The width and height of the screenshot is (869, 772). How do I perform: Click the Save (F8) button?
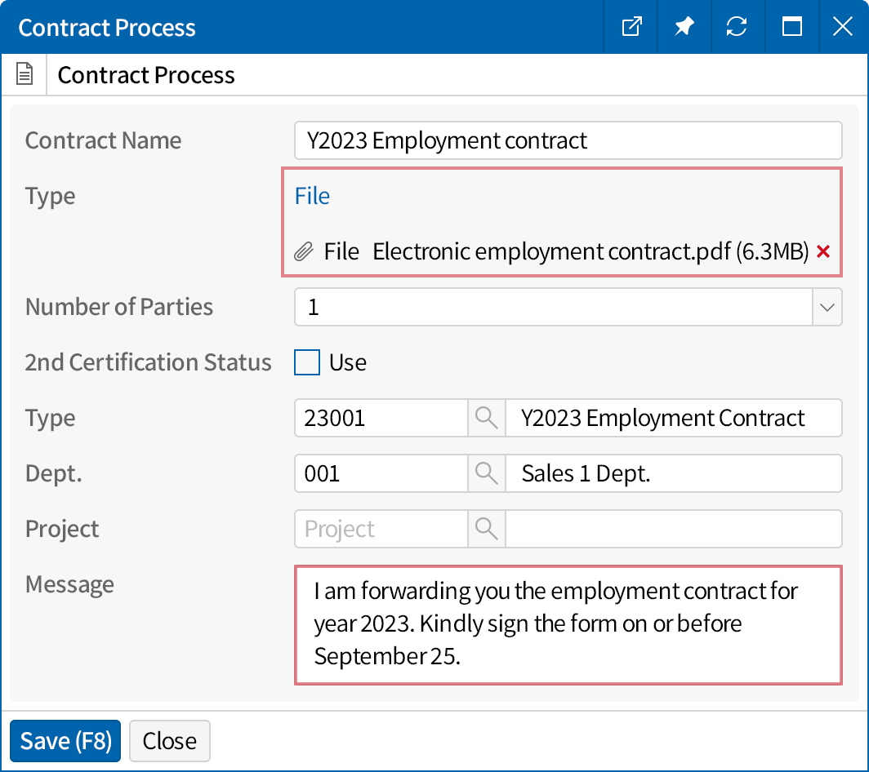(65, 741)
